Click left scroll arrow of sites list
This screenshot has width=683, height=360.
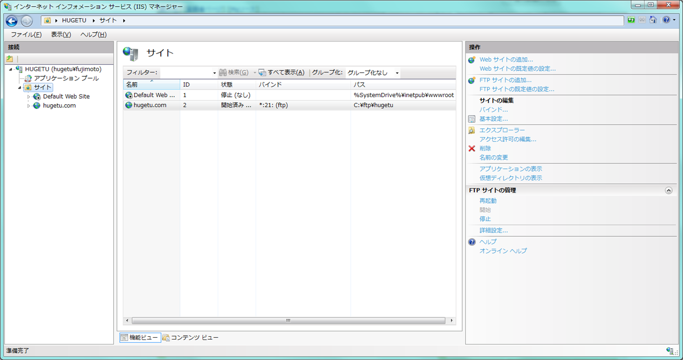coord(127,320)
